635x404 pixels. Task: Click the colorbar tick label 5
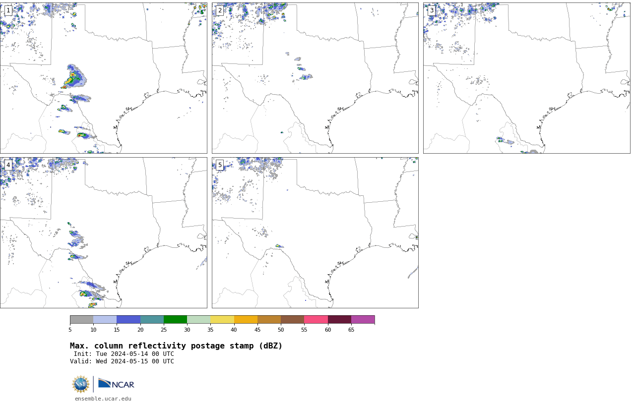point(70,330)
